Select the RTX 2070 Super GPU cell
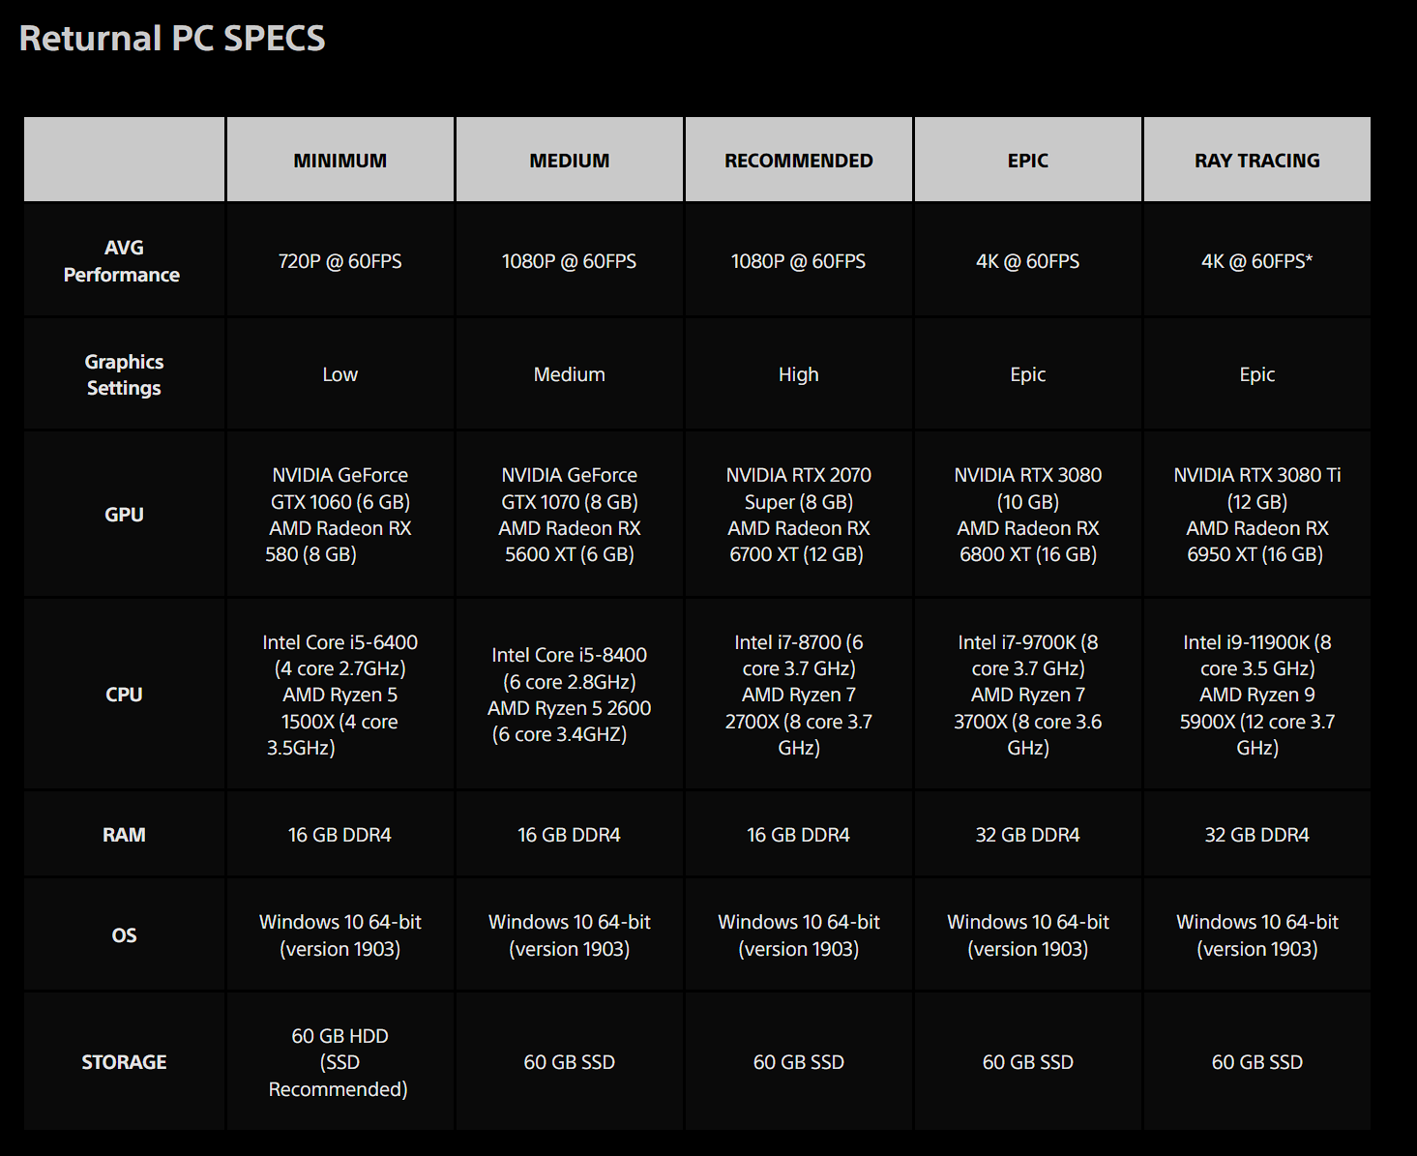 tap(798, 515)
